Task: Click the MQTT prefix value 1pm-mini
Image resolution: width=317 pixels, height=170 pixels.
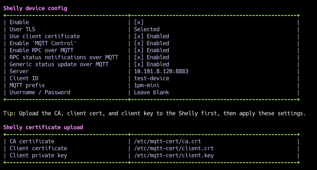Action: (x=147, y=85)
